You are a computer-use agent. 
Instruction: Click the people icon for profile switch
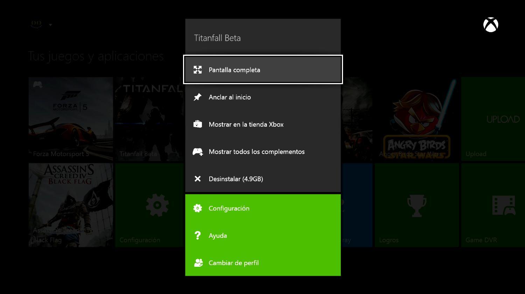(198, 263)
